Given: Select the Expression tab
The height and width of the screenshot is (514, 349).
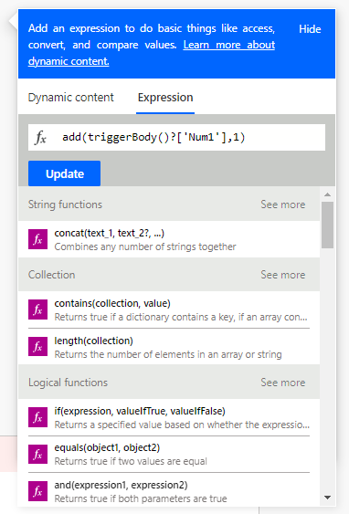Looking at the screenshot, I should 165,98.
